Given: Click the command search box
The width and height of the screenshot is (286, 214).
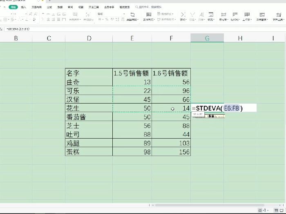Looking at the screenshot, I should (148, 7).
